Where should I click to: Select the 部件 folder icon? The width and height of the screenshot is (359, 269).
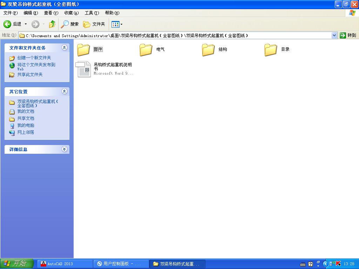[x=83, y=50]
